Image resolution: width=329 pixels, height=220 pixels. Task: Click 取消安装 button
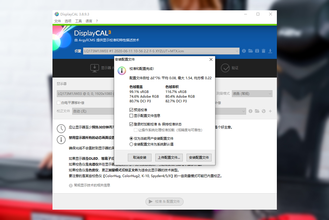(x=139, y=157)
